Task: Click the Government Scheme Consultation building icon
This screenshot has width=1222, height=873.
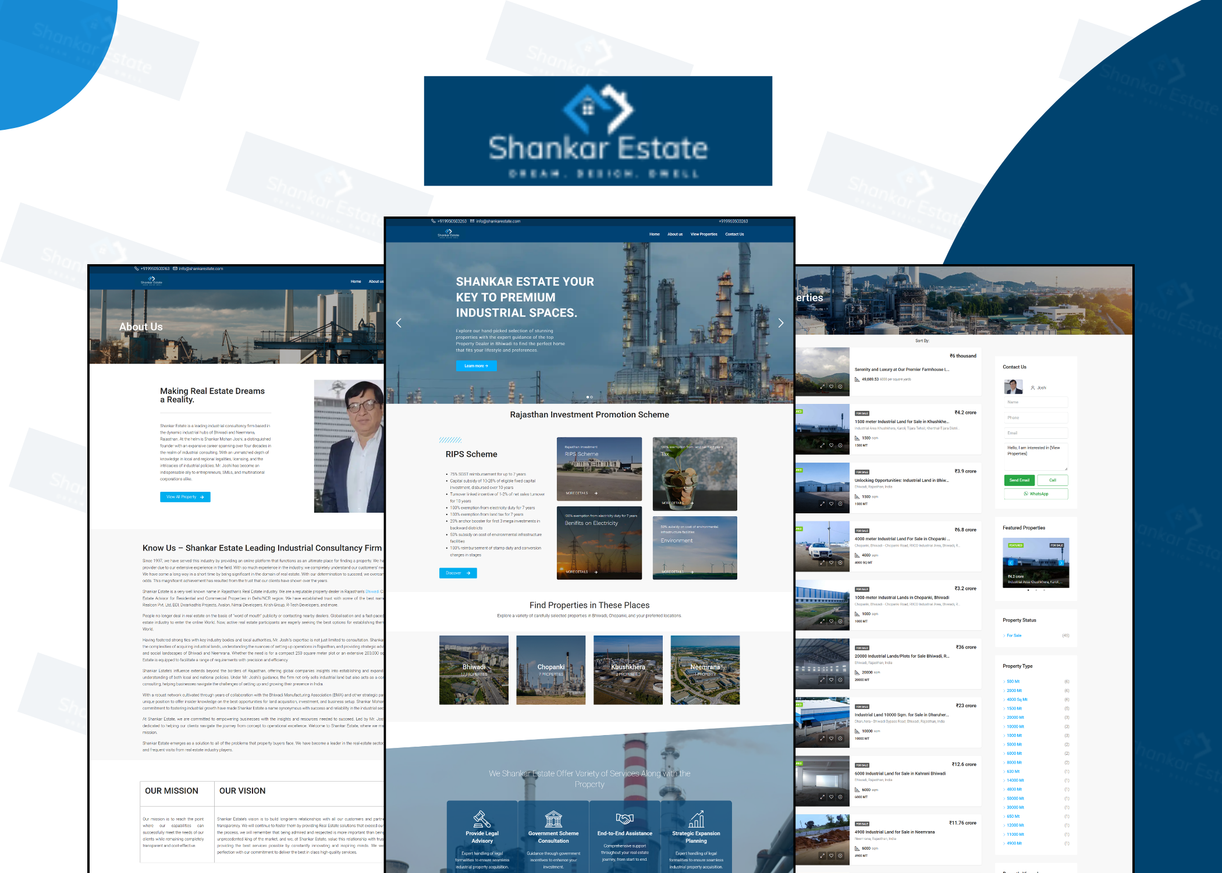Action: tap(553, 819)
